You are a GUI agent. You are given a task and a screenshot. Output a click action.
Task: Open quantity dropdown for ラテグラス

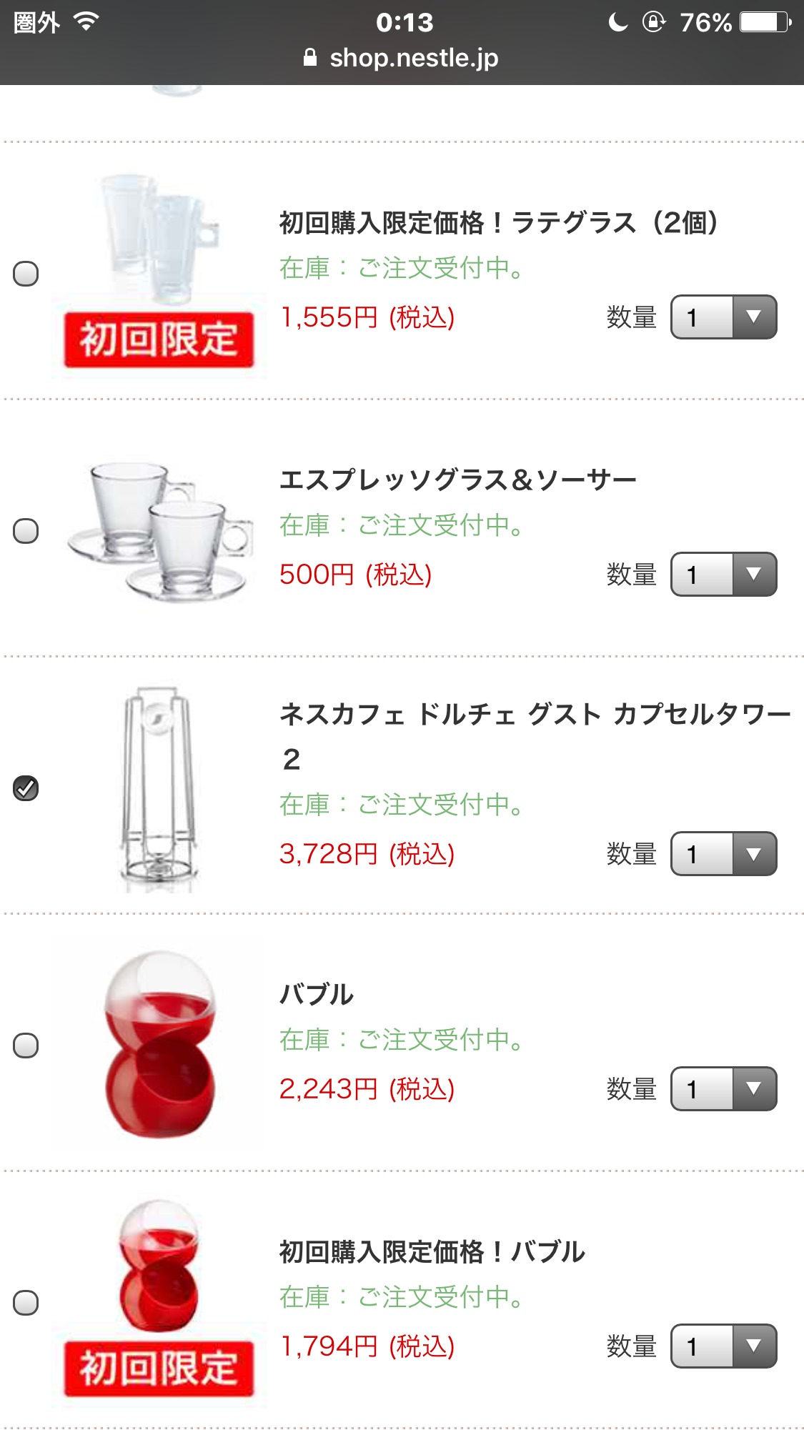pos(723,317)
